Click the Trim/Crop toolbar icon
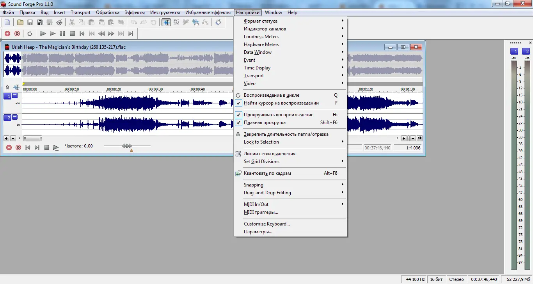 [x=121, y=22]
